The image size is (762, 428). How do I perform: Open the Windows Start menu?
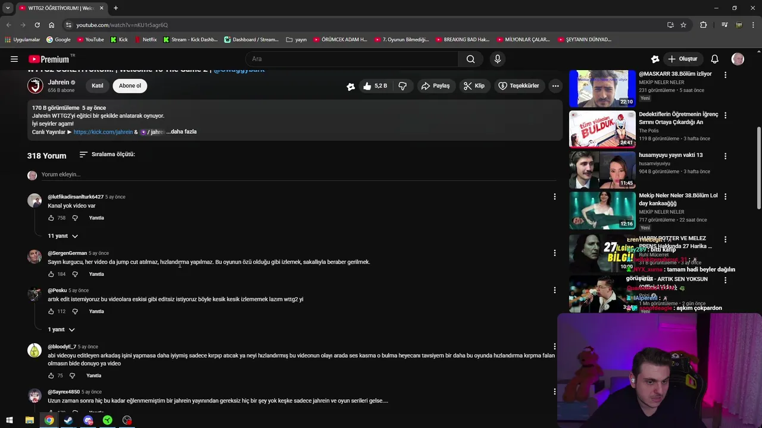[10, 420]
